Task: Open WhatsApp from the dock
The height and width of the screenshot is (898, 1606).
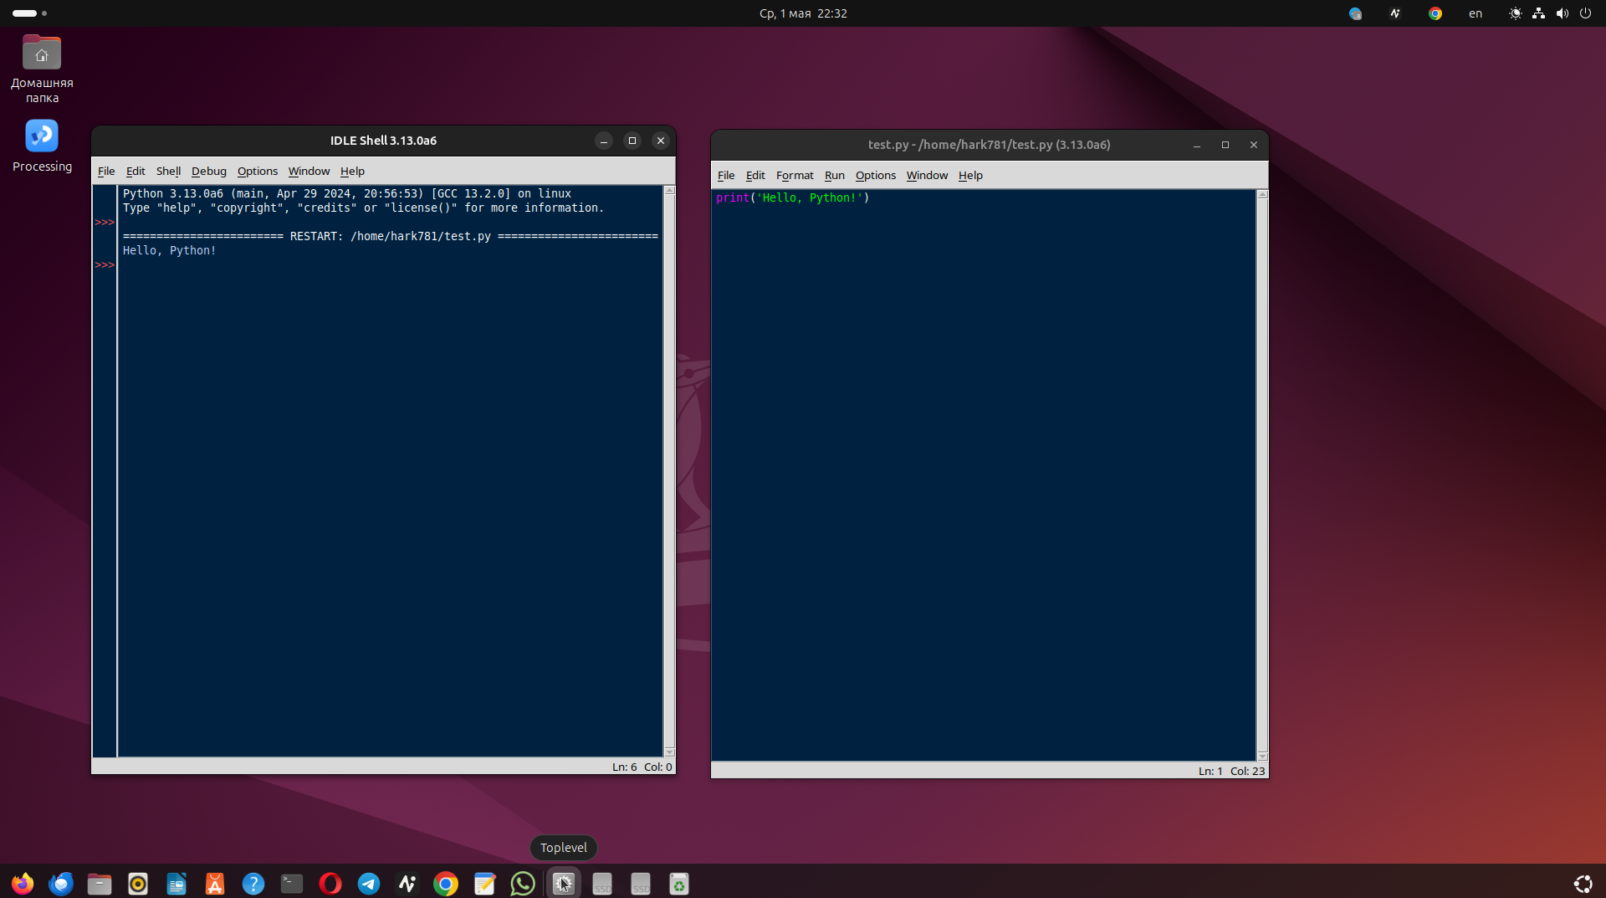Action: pyautogui.click(x=523, y=884)
